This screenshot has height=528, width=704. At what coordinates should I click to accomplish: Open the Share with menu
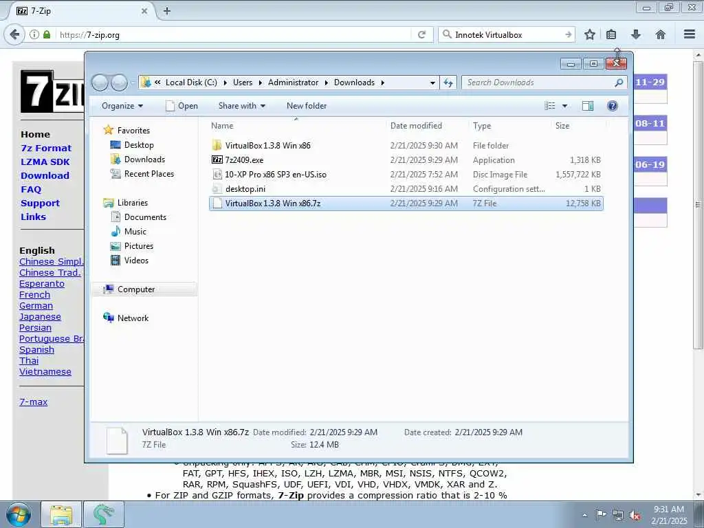[x=241, y=106]
